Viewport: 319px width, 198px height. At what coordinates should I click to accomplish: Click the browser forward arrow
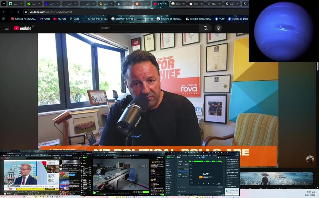point(11,12)
